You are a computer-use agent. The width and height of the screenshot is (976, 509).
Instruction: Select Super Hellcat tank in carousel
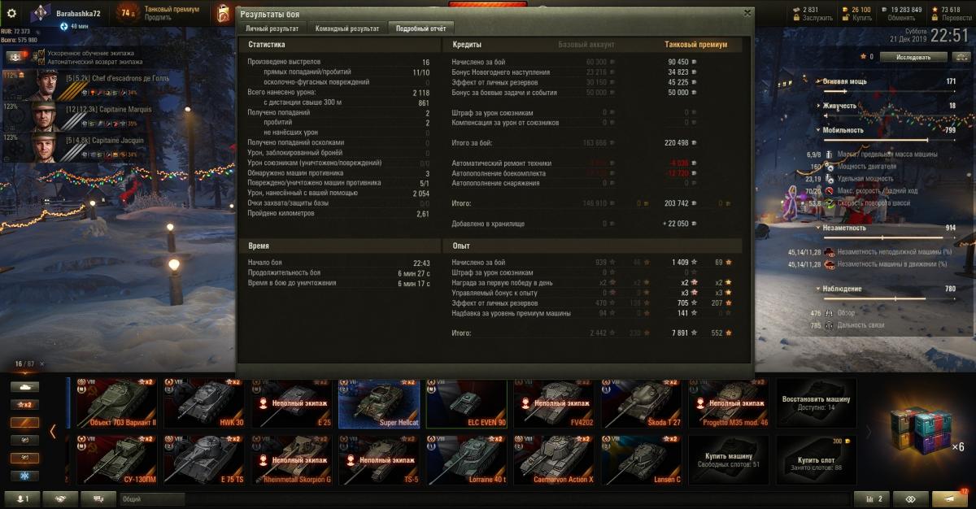379,403
